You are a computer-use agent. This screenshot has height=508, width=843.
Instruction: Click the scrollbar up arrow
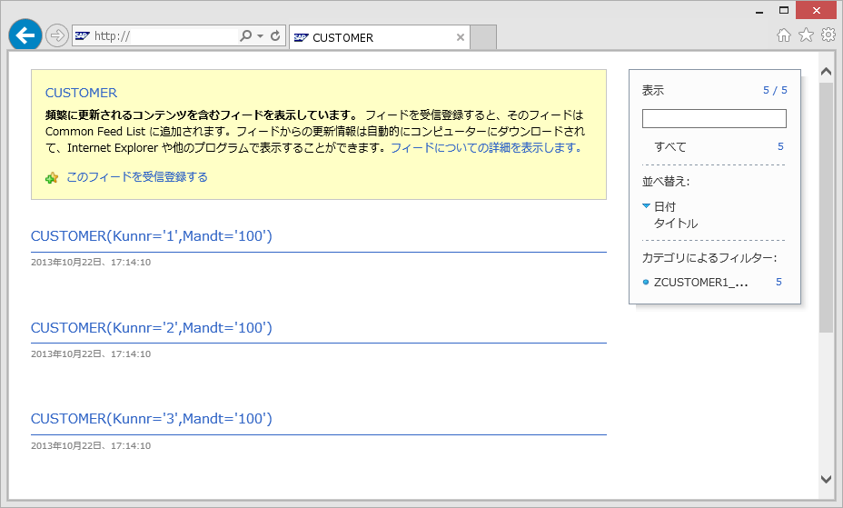click(x=827, y=72)
